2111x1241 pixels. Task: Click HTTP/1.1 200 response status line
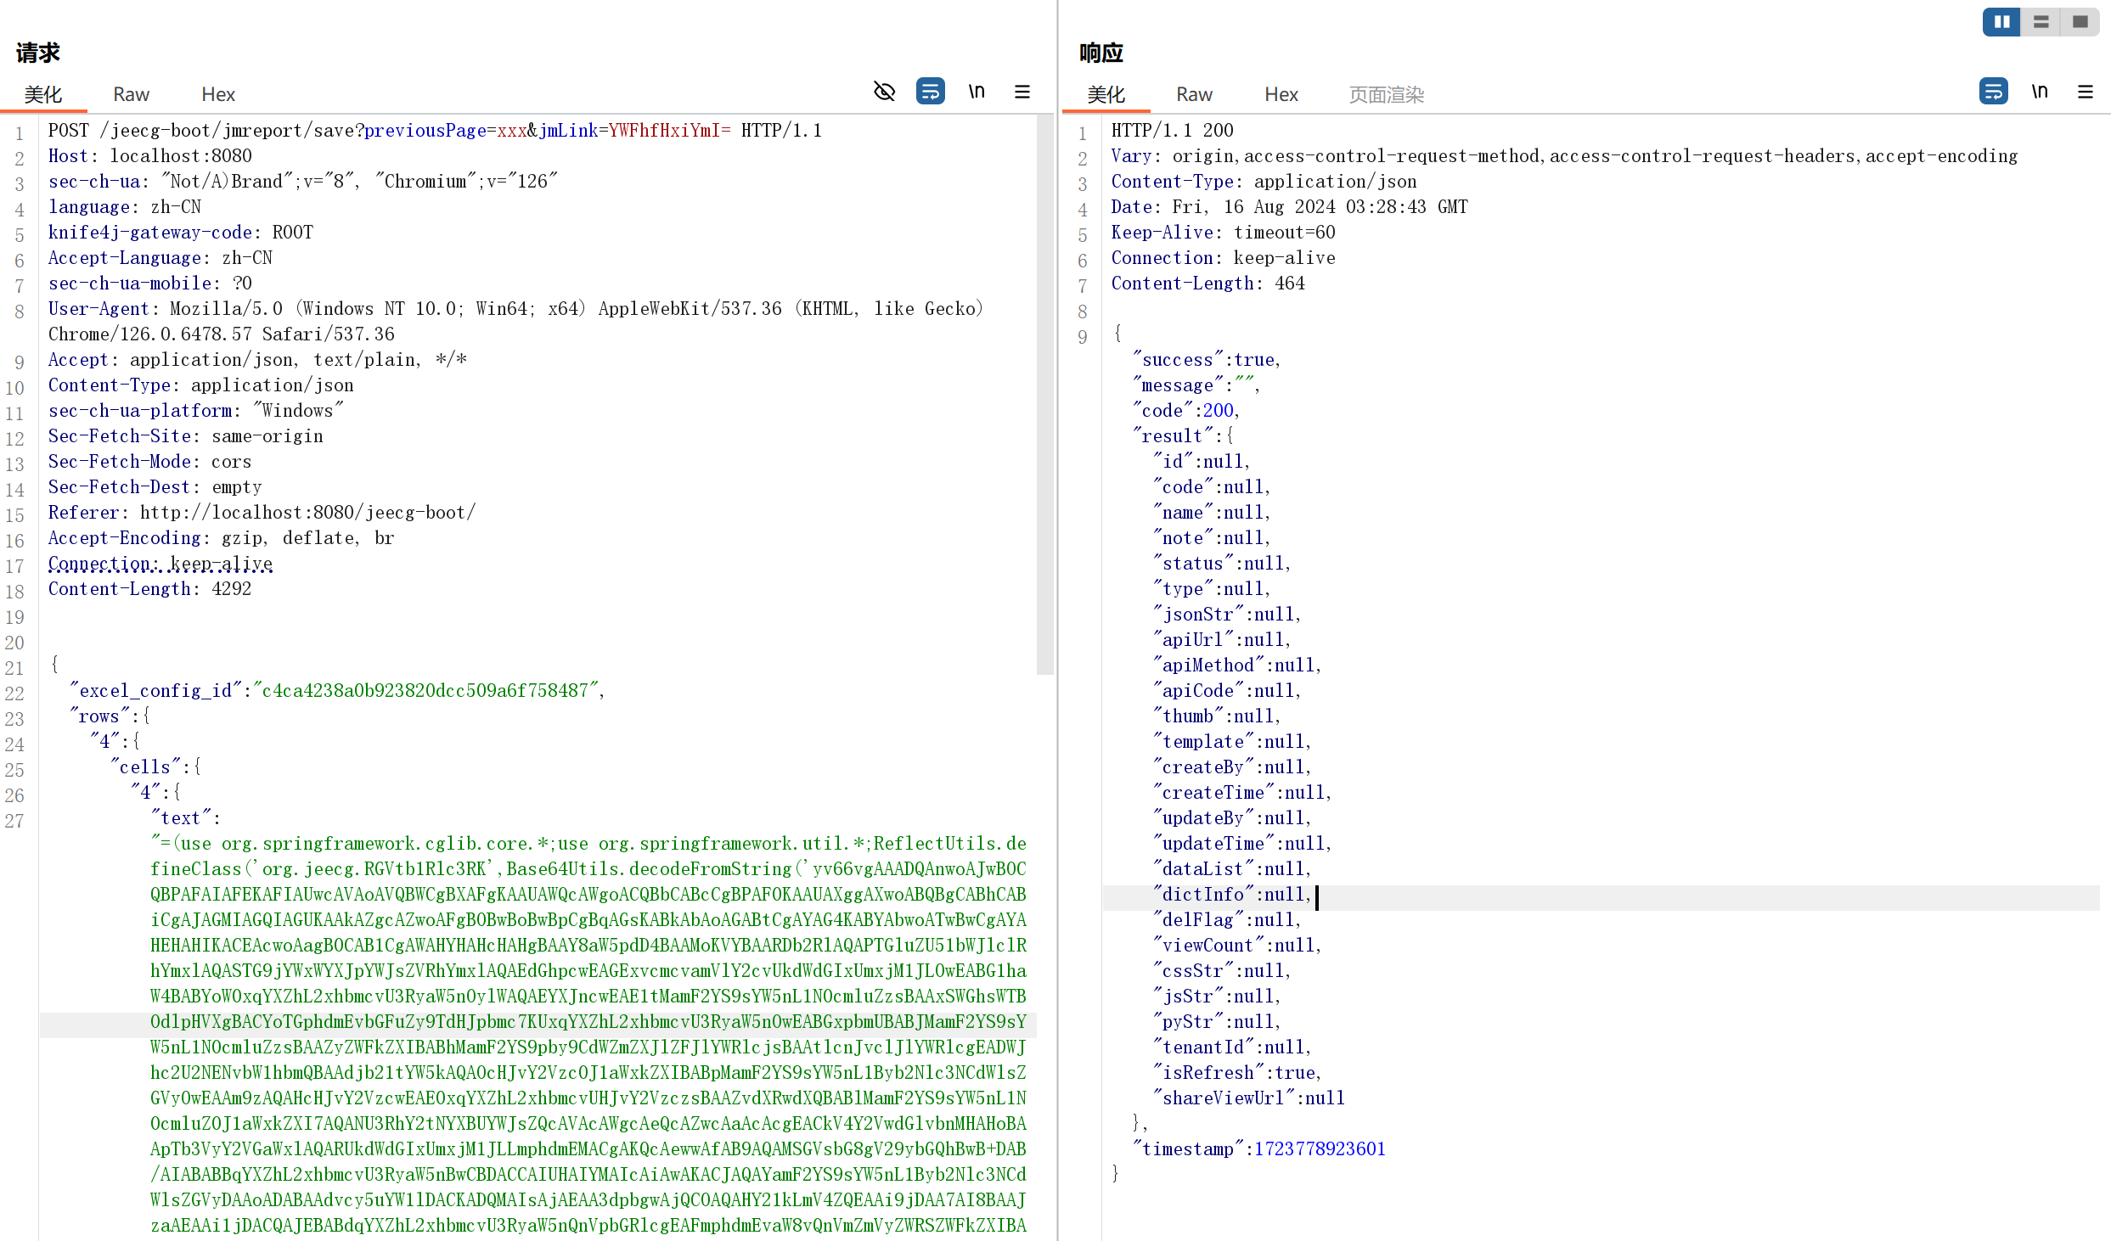[x=1173, y=131]
